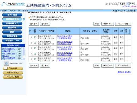Image resolution: width=137 pixels, height=103 pixels.
Task: Click 検索へ戻る above the table
Action: (x=108, y=24)
